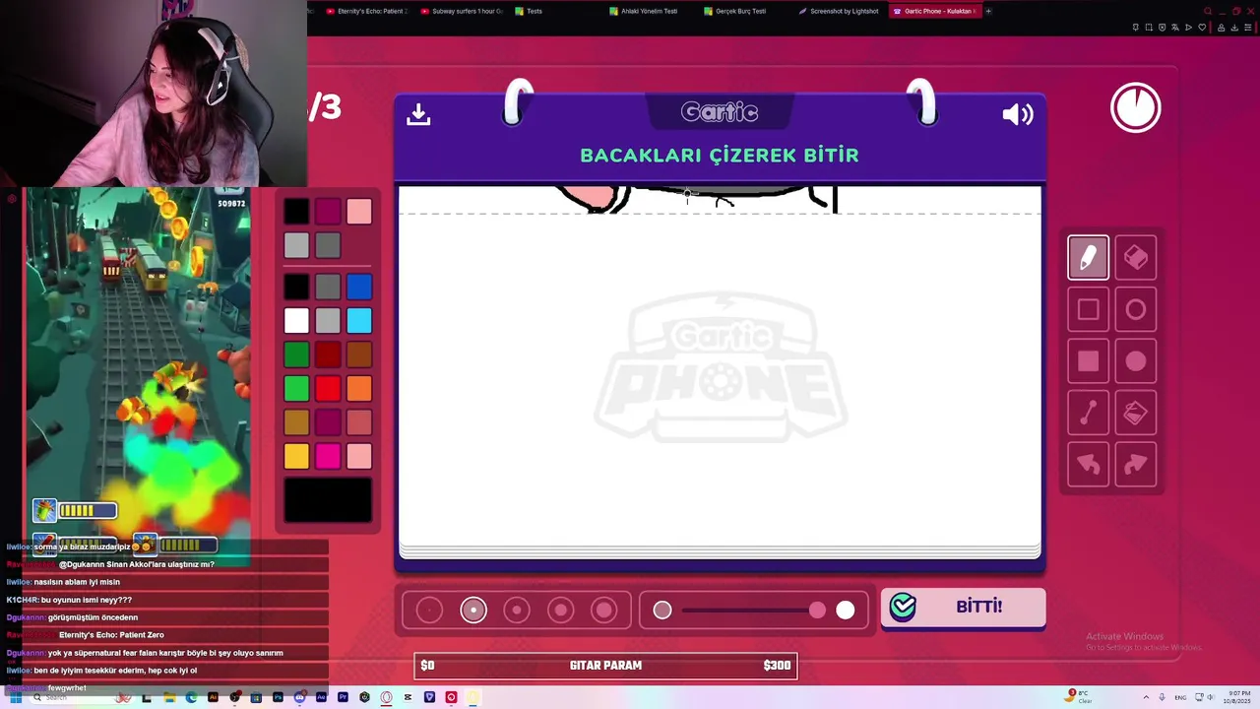Switch to Eternity's Echo: Patient Zero tab

(366, 11)
